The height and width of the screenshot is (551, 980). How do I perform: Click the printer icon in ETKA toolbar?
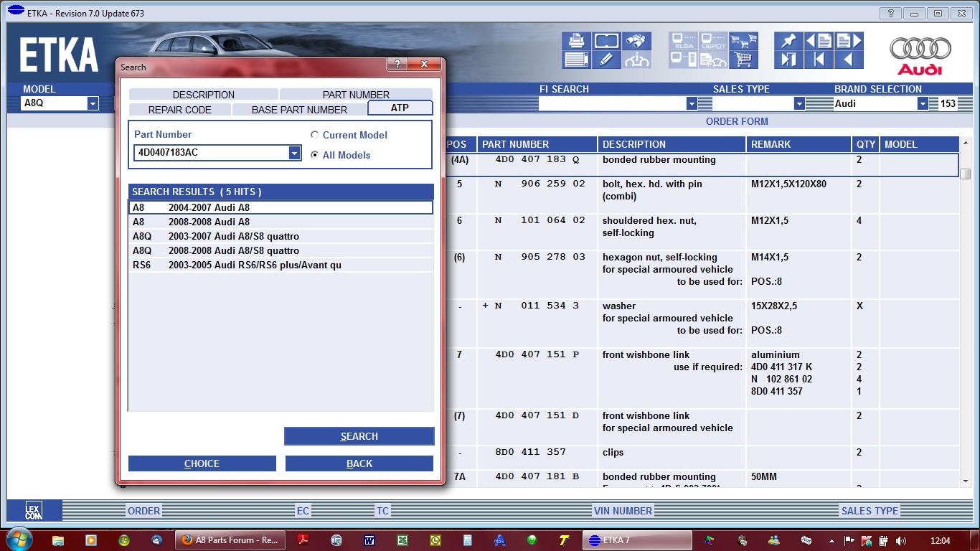(x=577, y=41)
